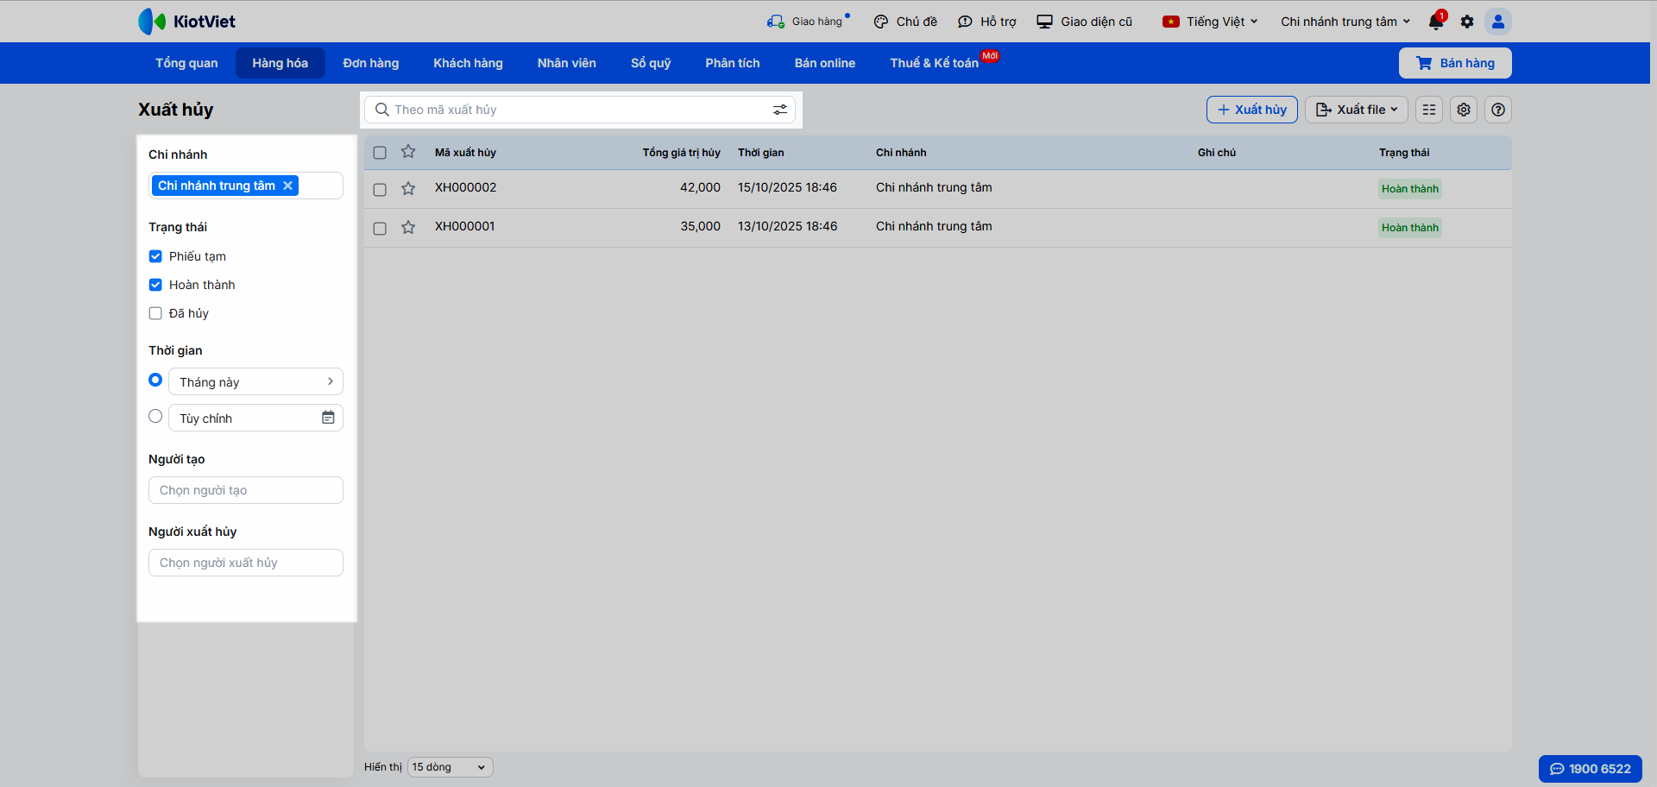Expand the Xuất file dropdown
The image size is (1657, 787).
click(x=1357, y=110)
